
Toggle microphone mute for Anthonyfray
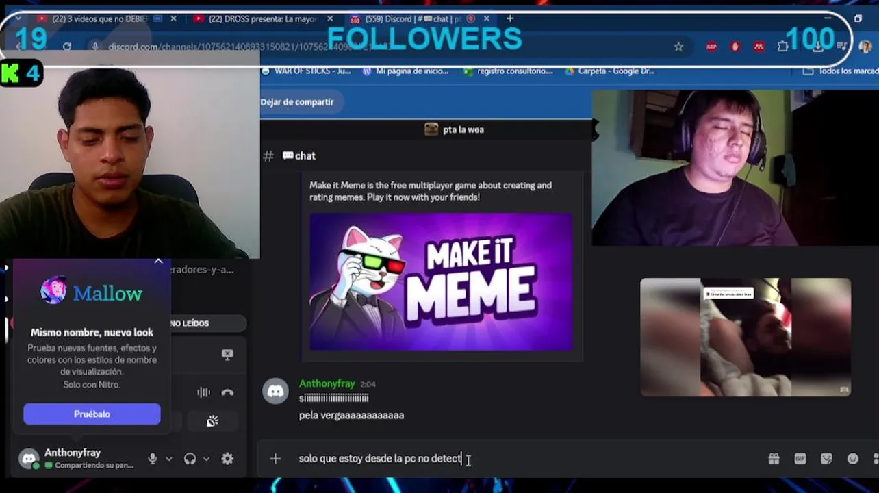click(x=153, y=459)
